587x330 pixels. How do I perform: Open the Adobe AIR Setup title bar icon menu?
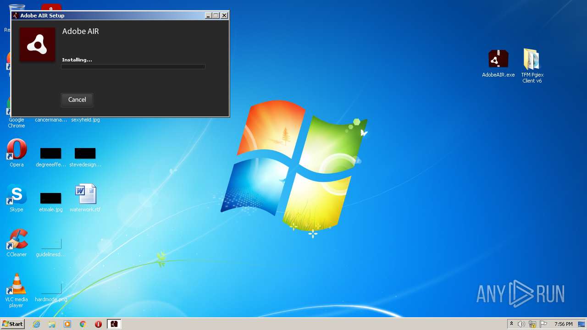pos(16,16)
